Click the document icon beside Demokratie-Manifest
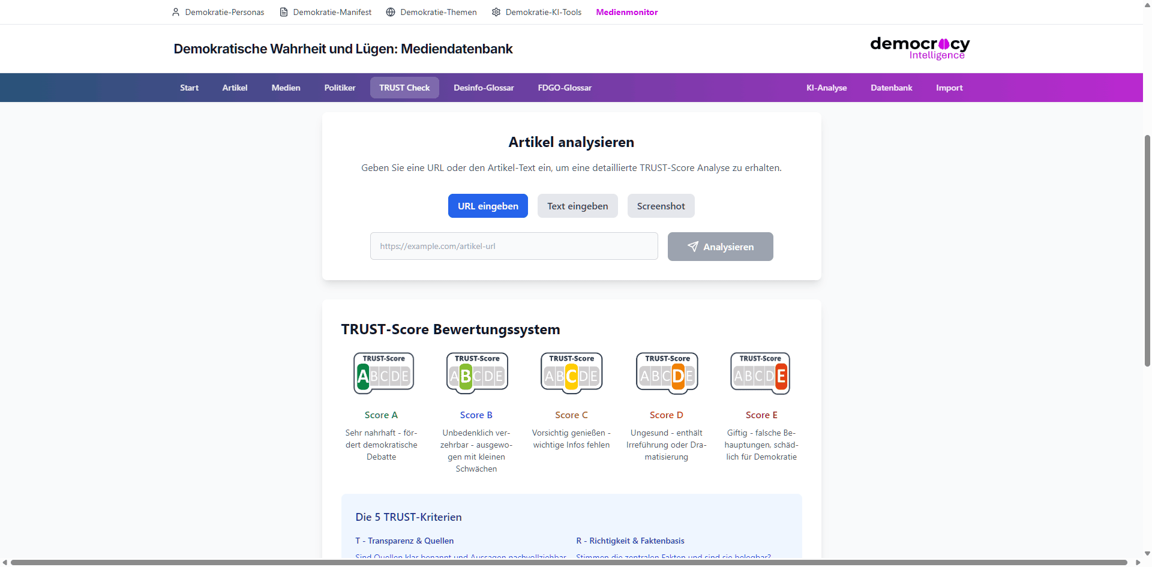The width and height of the screenshot is (1152, 567). 284,12
